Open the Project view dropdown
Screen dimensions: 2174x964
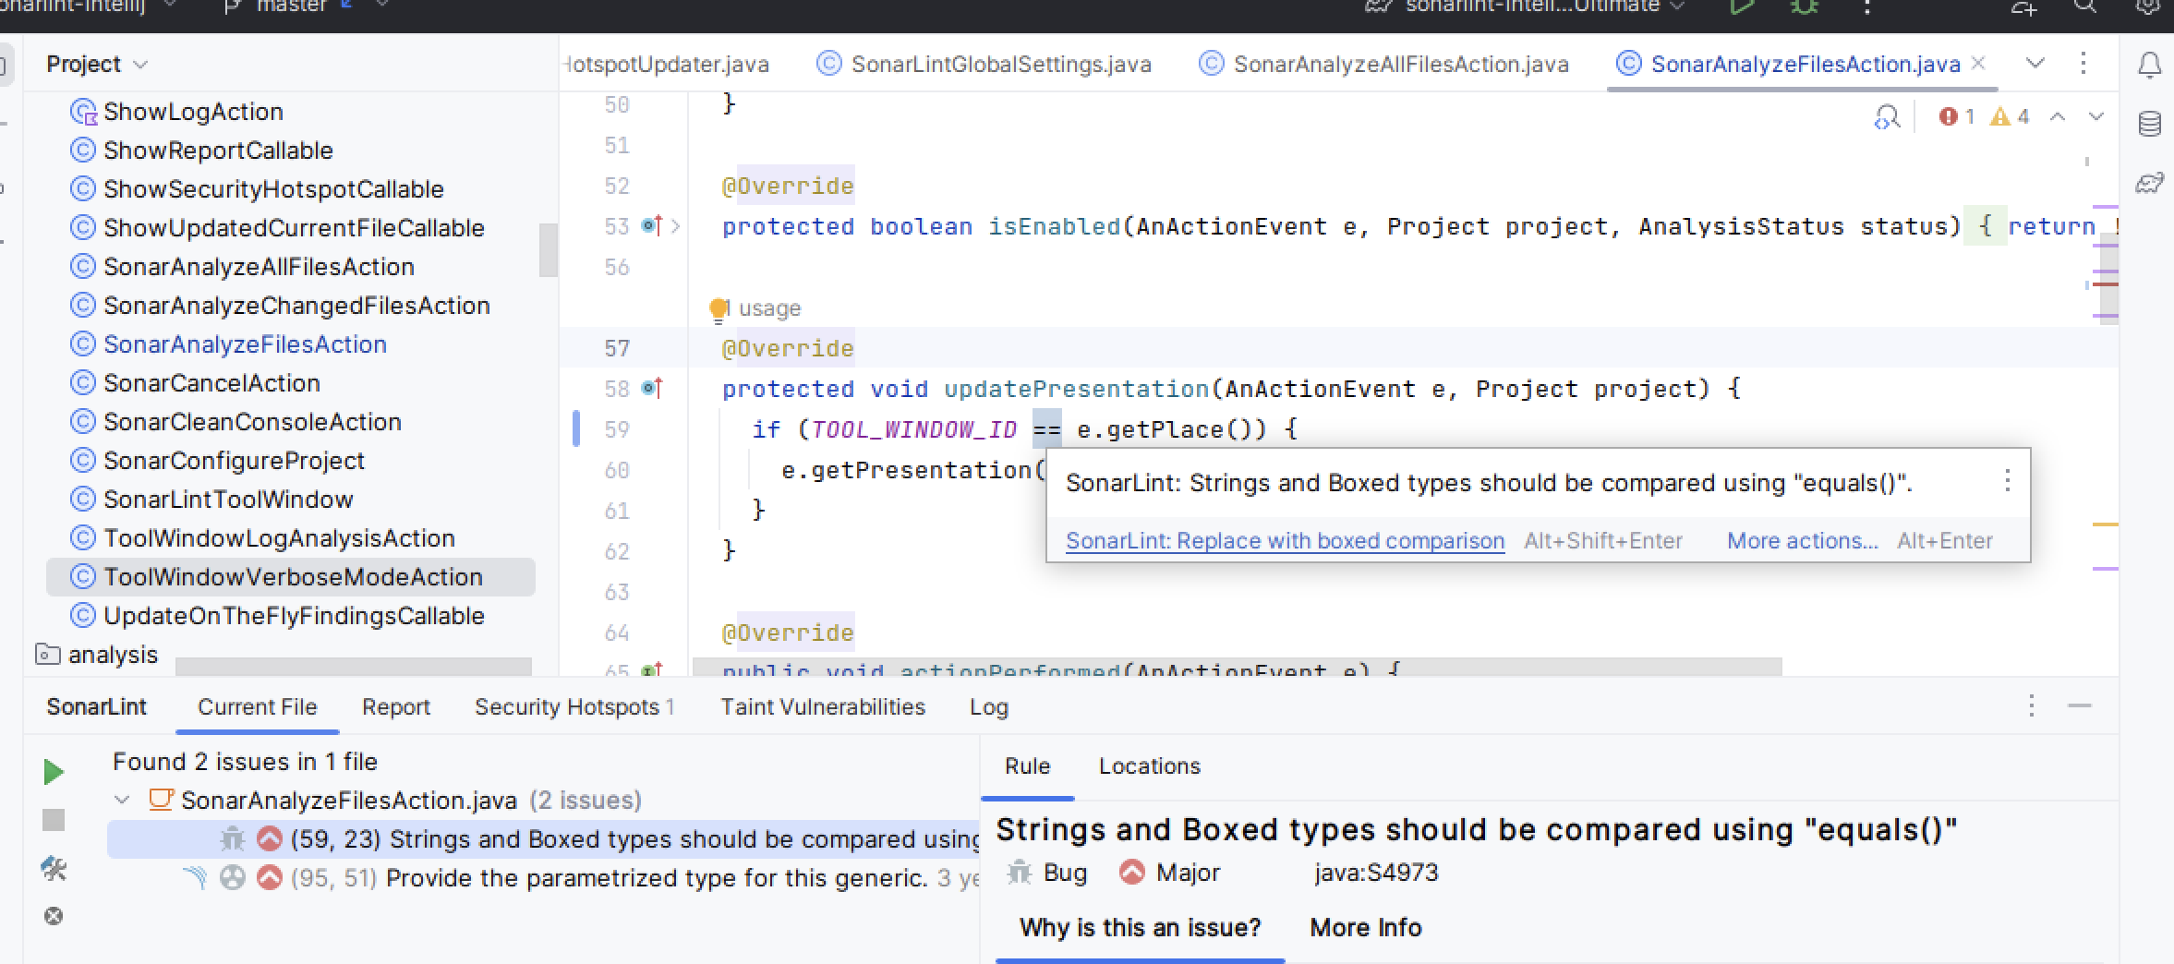(97, 65)
